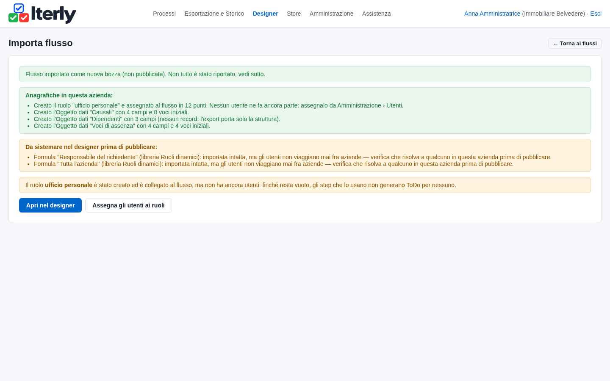Click the Formula "Tutta l'azienda" warning
The height and width of the screenshot is (381, 610).
coord(274,164)
